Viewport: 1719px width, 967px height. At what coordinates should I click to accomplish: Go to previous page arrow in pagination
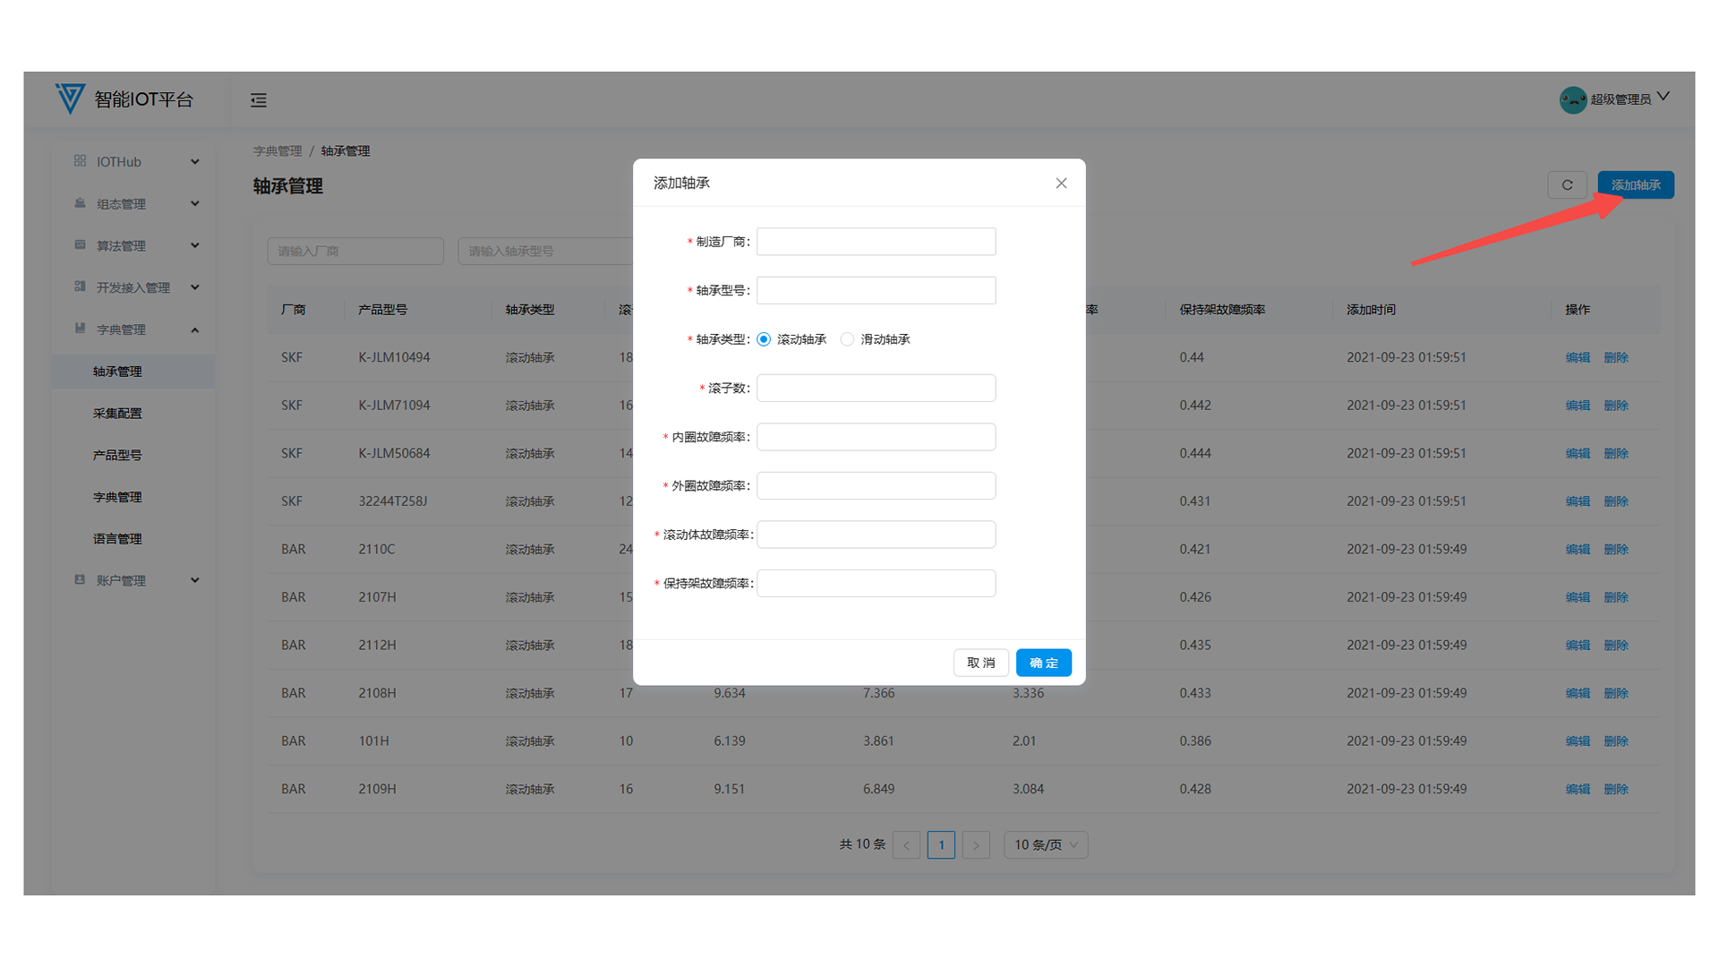[x=906, y=845]
